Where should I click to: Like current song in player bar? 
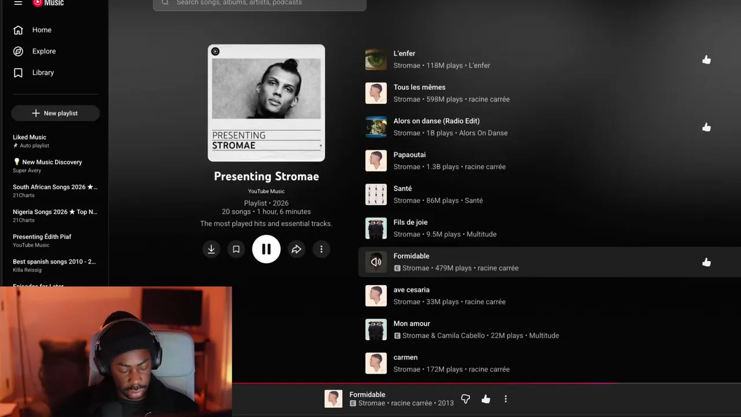tap(486, 399)
